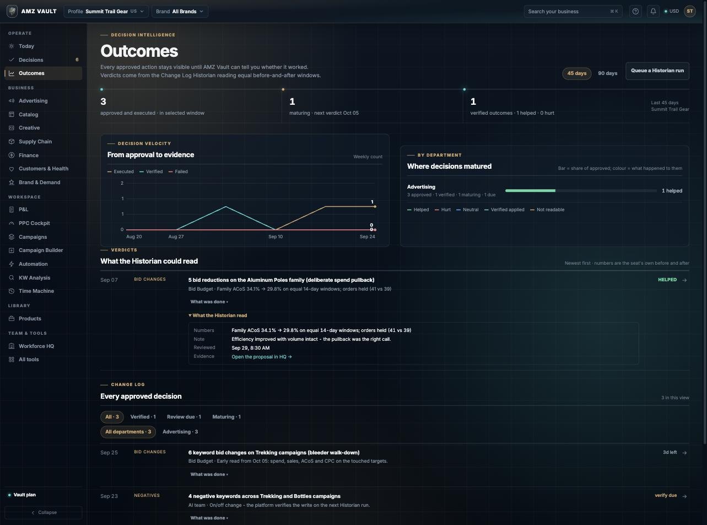Open the ST user avatar
Image resolution: width=707 pixels, height=525 pixels.
tap(689, 11)
